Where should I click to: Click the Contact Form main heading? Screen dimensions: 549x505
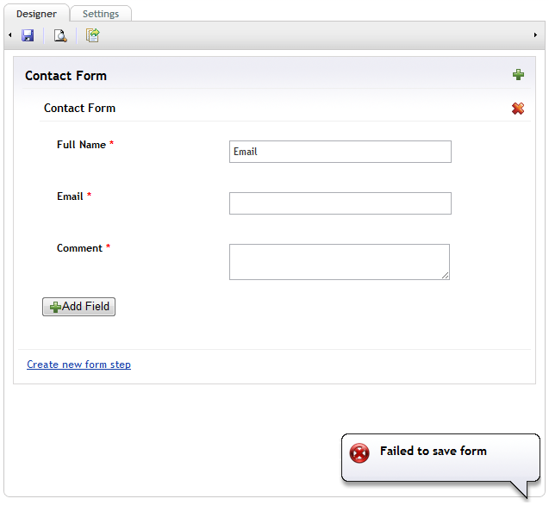tap(66, 76)
